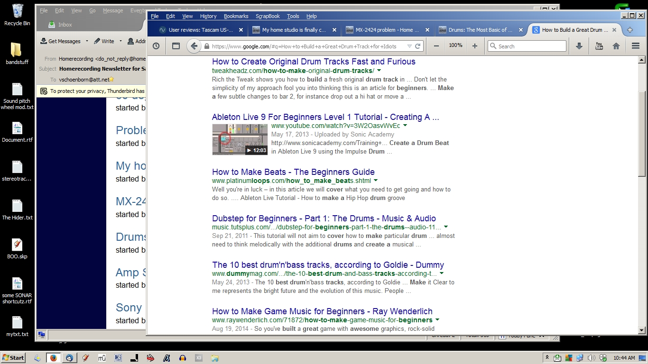Reset zoom via the 100% indicator
The width and height of the screenshot is (648, 364).
[455, 45]
